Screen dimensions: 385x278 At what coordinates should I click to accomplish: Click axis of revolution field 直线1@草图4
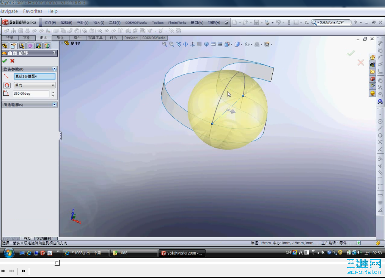35,76
